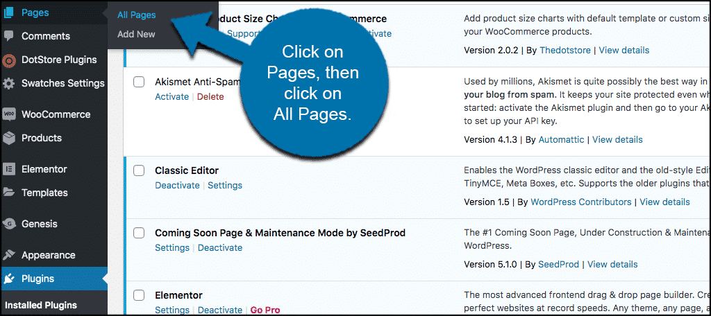711x316 pixels.
Task: Click the Templates folder icon
Action: pyautogui.click(x=8, y=193)
